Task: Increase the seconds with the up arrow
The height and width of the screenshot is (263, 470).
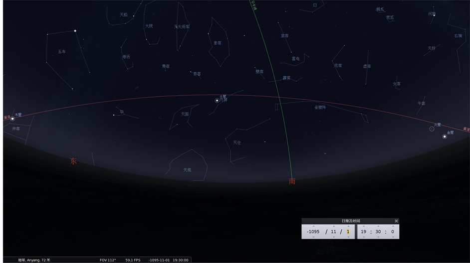Action: 392,226
